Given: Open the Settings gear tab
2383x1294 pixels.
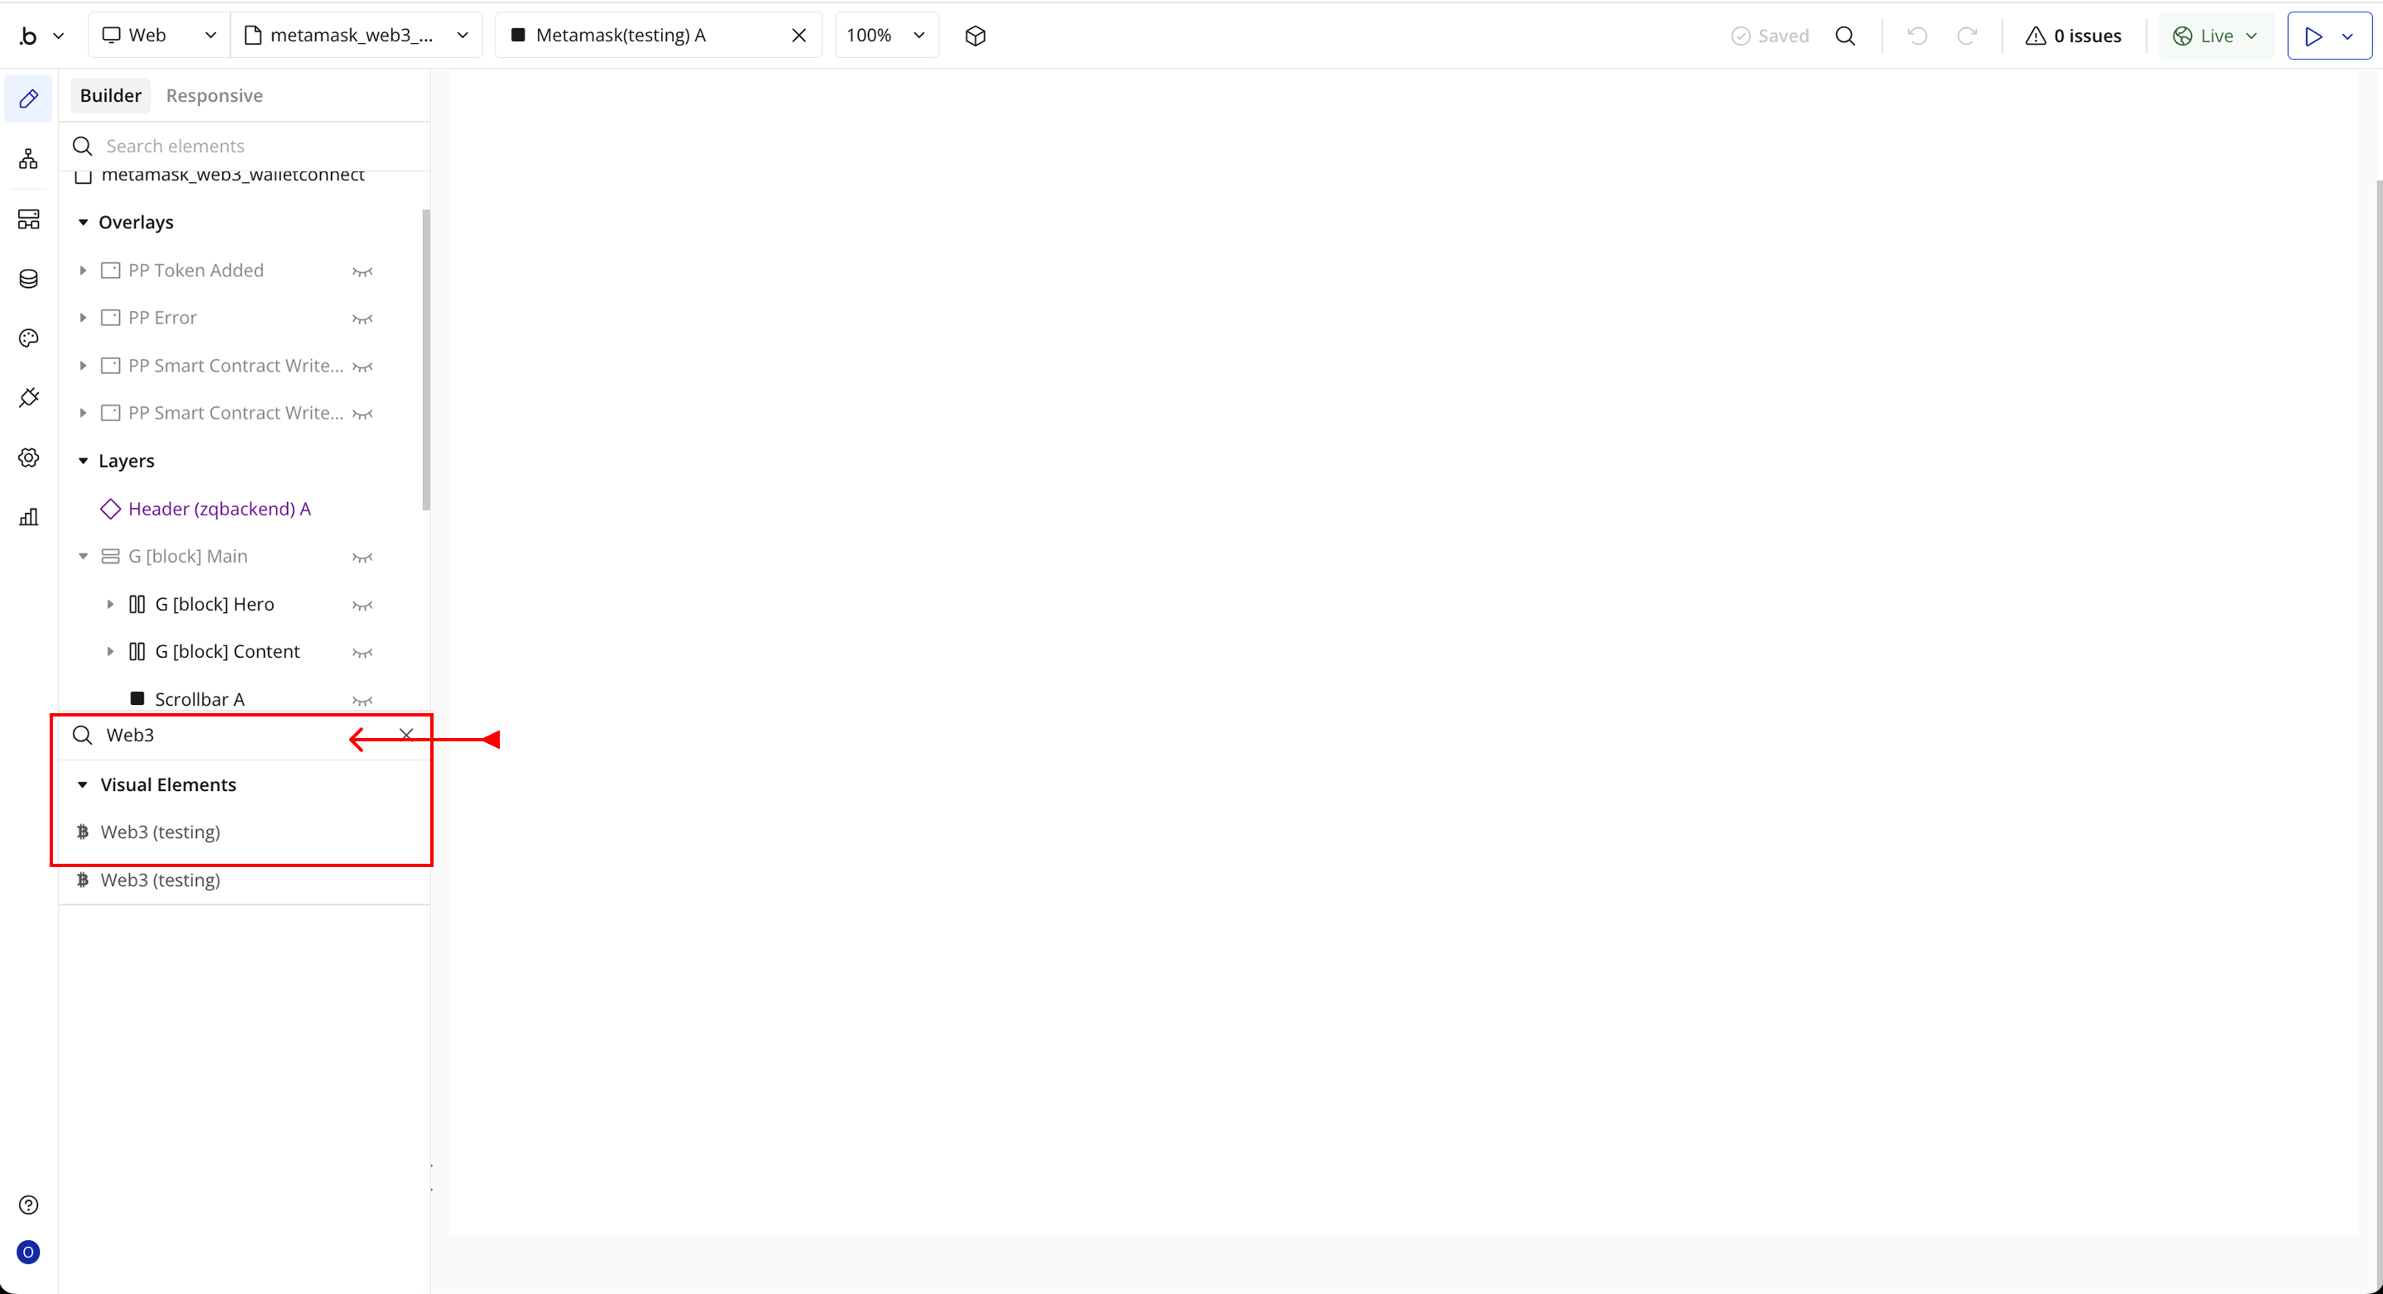Looking at the screenshot, I should (29, 458).
